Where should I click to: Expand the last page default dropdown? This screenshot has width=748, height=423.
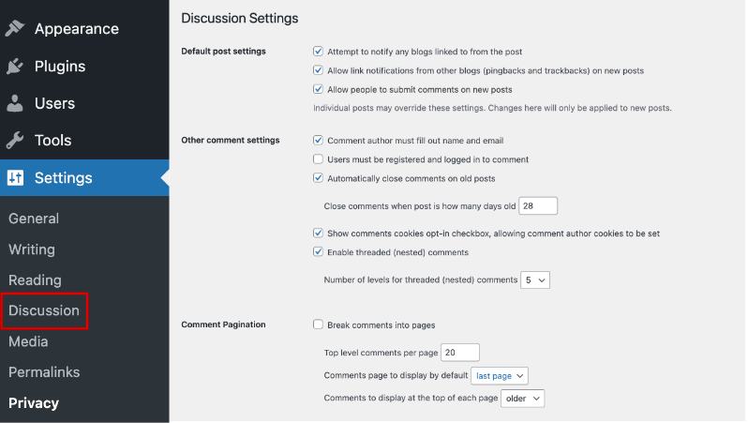pyautogui.click(x=501, y=375)
